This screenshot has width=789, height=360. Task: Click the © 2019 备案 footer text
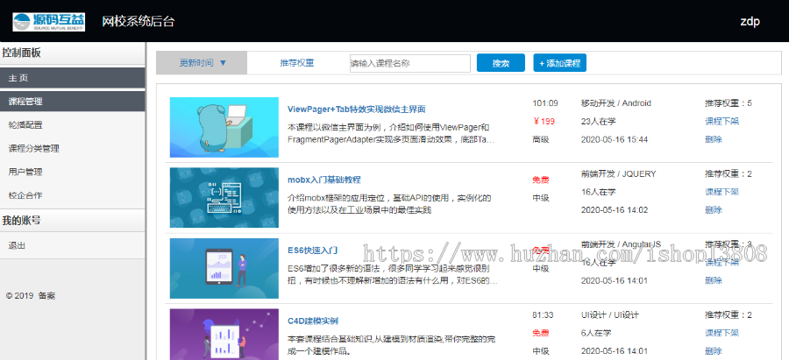[31, 296]
